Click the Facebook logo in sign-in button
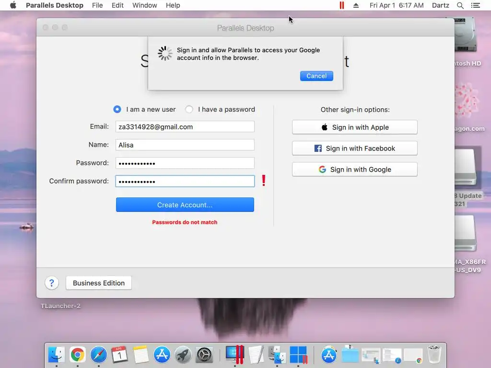This screenshot has height=368, width=491. point(318,149)
